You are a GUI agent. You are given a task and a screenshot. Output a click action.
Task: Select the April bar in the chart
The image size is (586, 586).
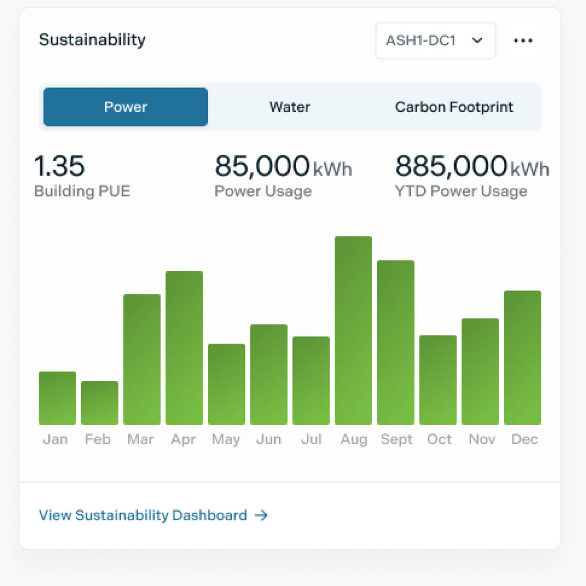[184, 348]
